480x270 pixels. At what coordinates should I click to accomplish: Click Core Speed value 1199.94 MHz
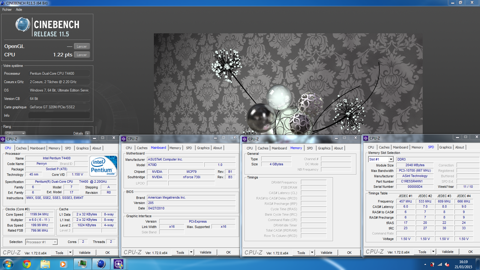tap(39, 214)
